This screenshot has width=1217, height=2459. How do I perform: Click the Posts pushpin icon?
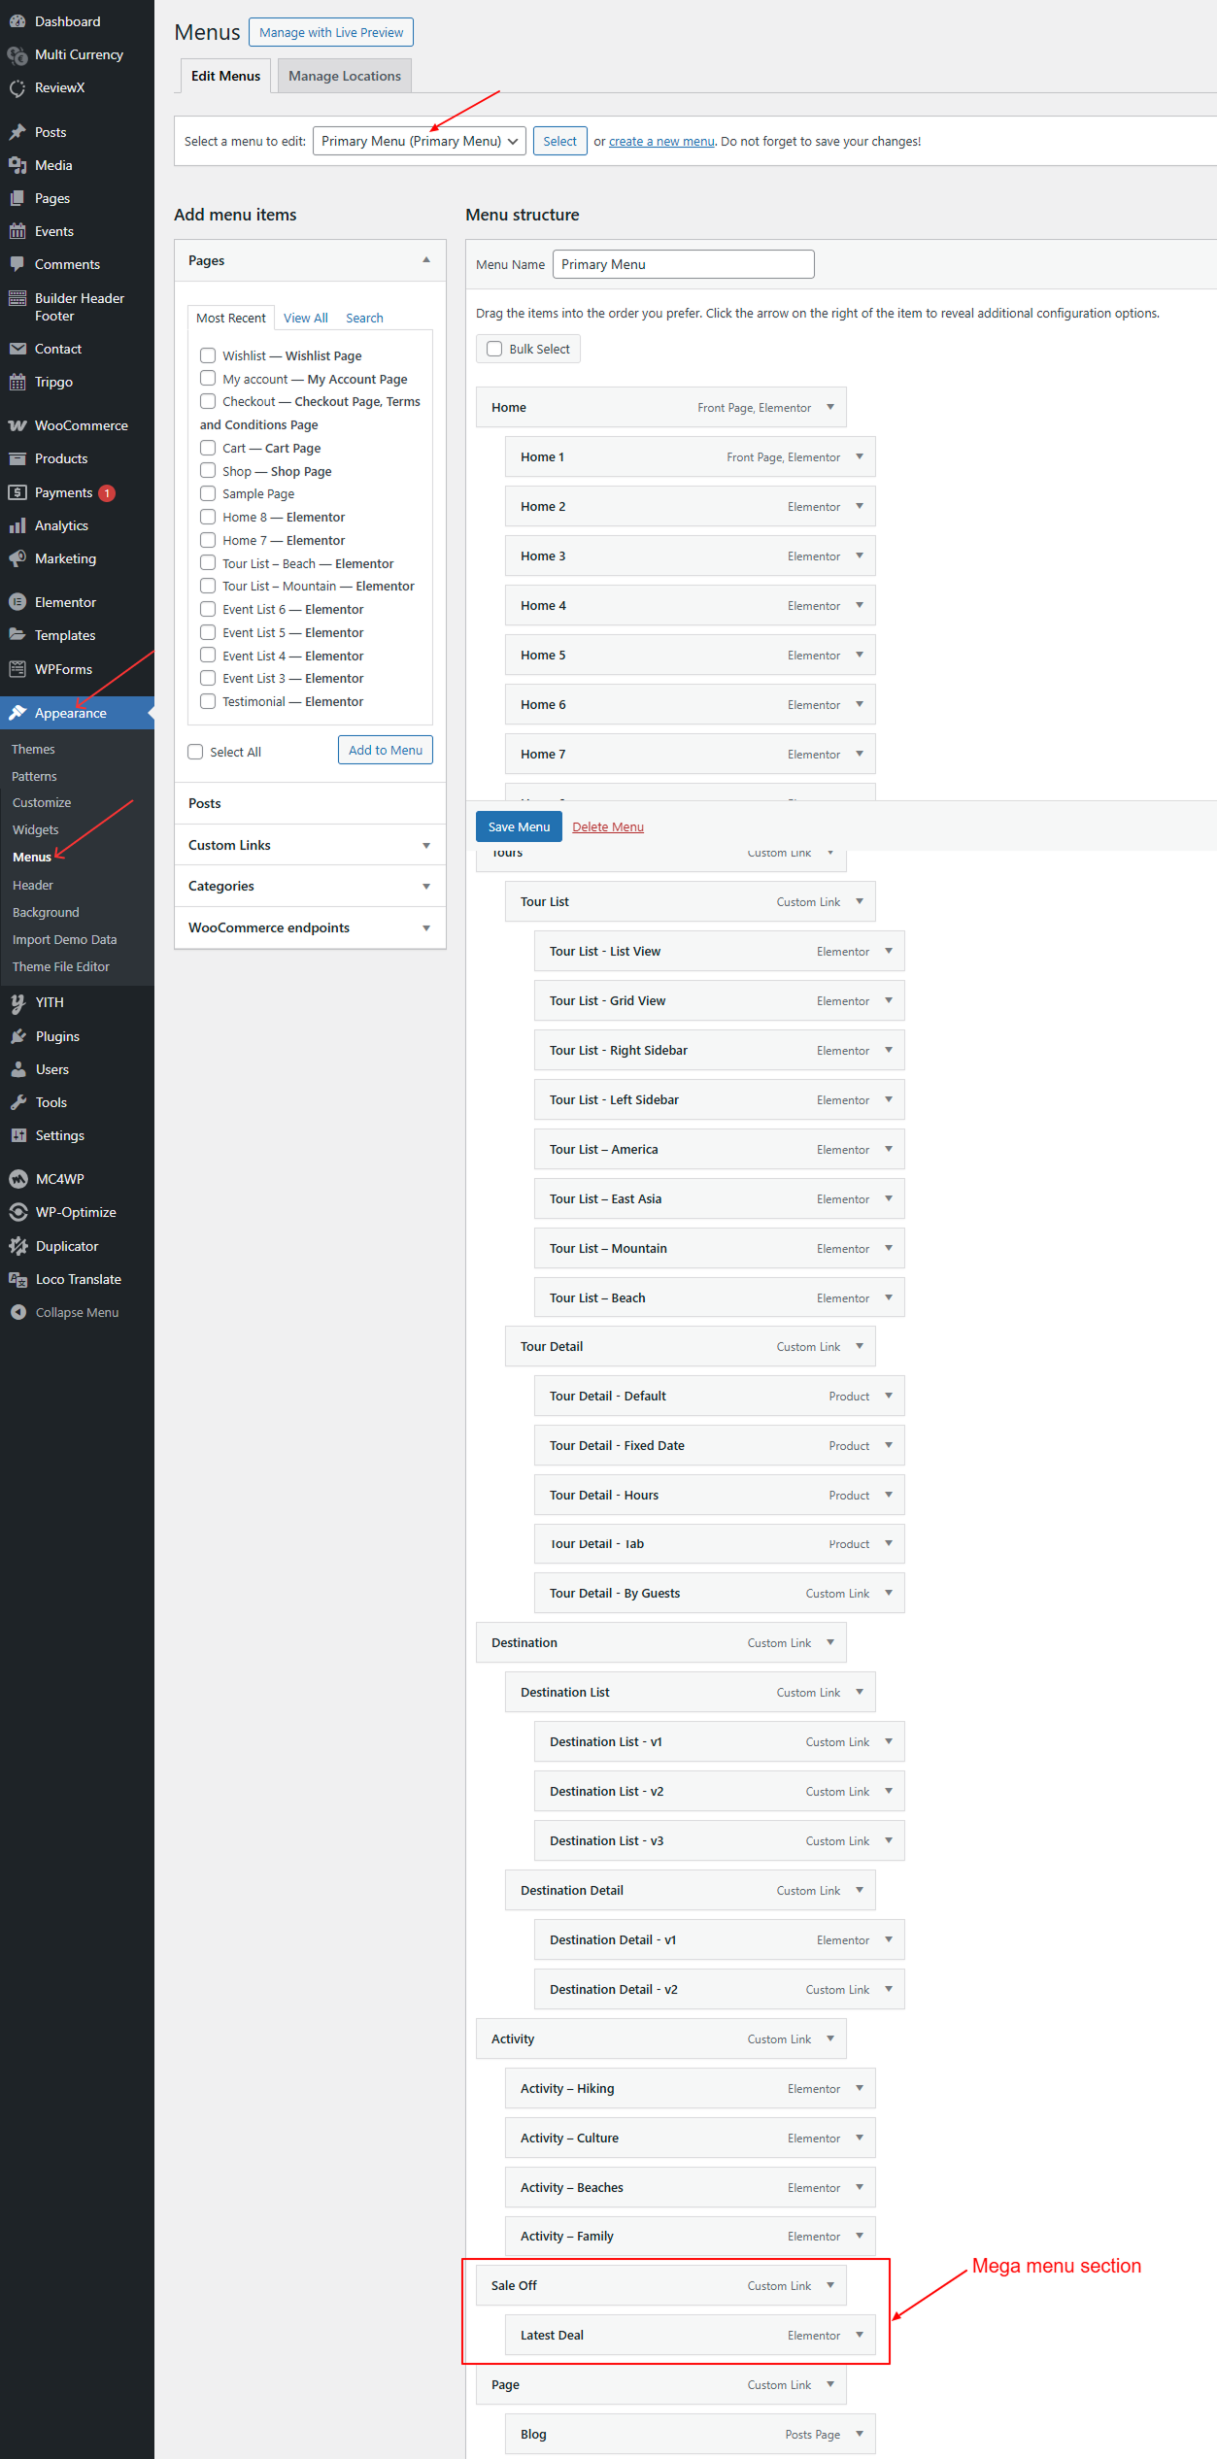17,132
